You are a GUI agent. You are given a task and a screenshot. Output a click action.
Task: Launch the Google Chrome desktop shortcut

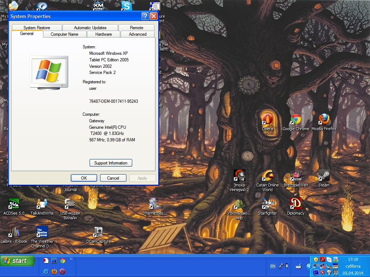(x=296, y=122)
